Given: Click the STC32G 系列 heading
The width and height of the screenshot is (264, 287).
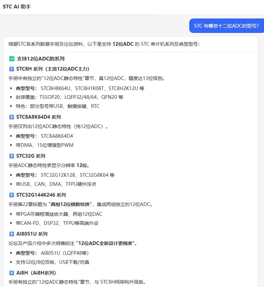Looking at the screenshot, I should click(x=31, y=156).
